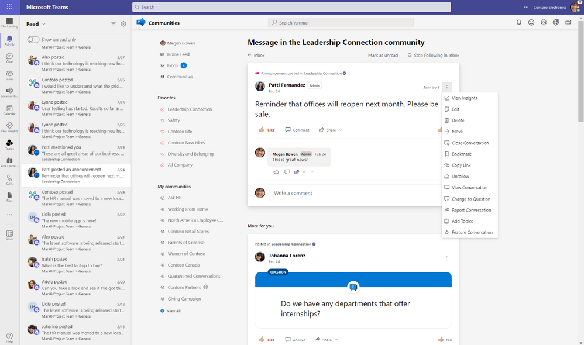
Task: Click the pop-out icon in Communities header
Action: (568, 22)
